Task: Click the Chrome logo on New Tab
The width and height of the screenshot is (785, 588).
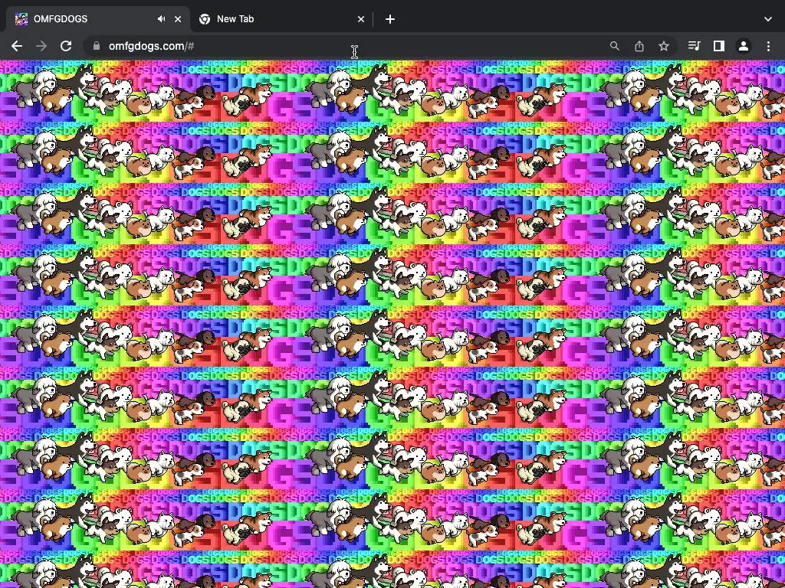Action: (204, 19)
